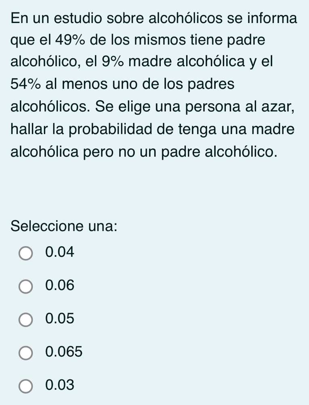Image resolution: width=309 pixels, height=405 pixels.
Task: Click the 0.065 answer label text
Action: [x=64, y=352]
